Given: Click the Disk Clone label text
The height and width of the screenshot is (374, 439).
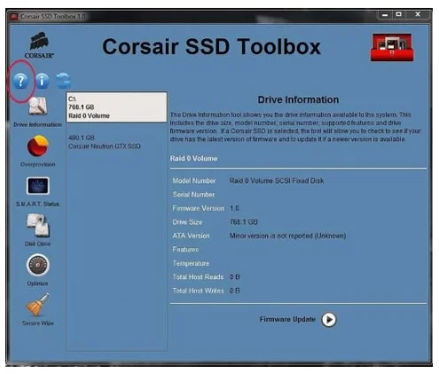Looking at the screenshot, I should click(x=38, y=244).
